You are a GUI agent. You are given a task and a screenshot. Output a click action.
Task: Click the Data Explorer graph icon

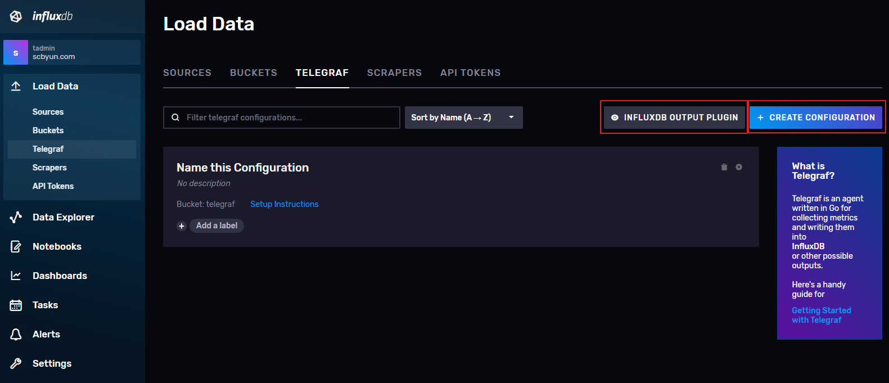pos(16,217)
